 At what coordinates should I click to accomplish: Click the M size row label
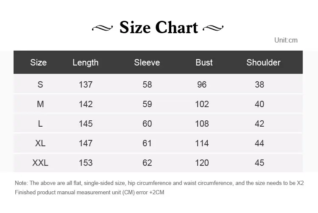pos(40,104)
